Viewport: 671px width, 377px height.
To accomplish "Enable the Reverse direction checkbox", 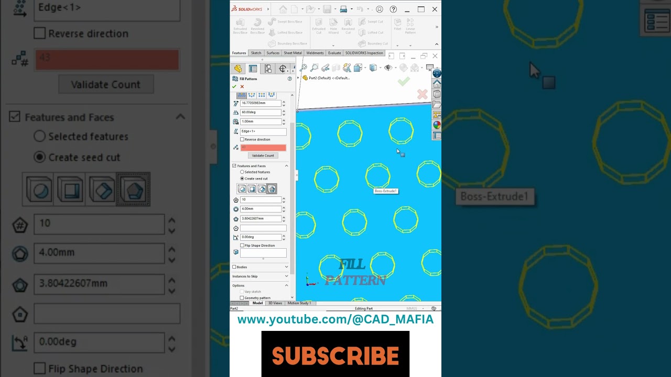I will click(242, 140).
